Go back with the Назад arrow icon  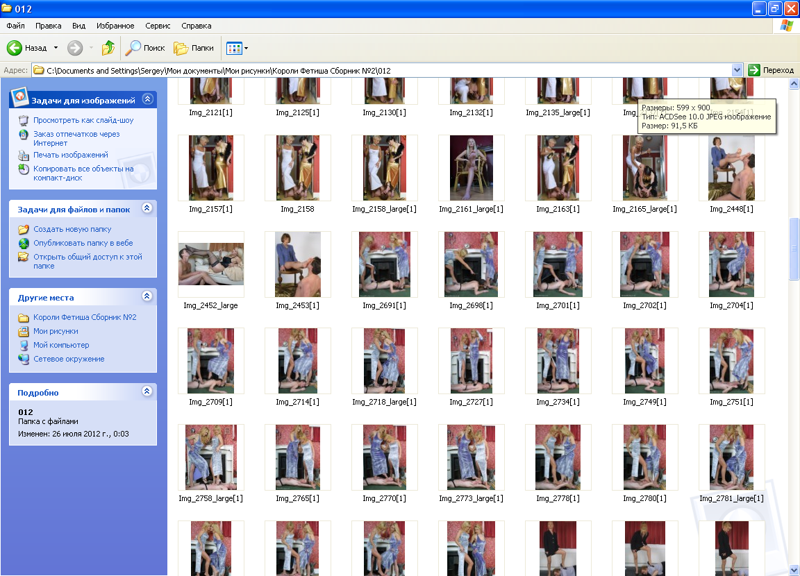[x=15, y=48]
